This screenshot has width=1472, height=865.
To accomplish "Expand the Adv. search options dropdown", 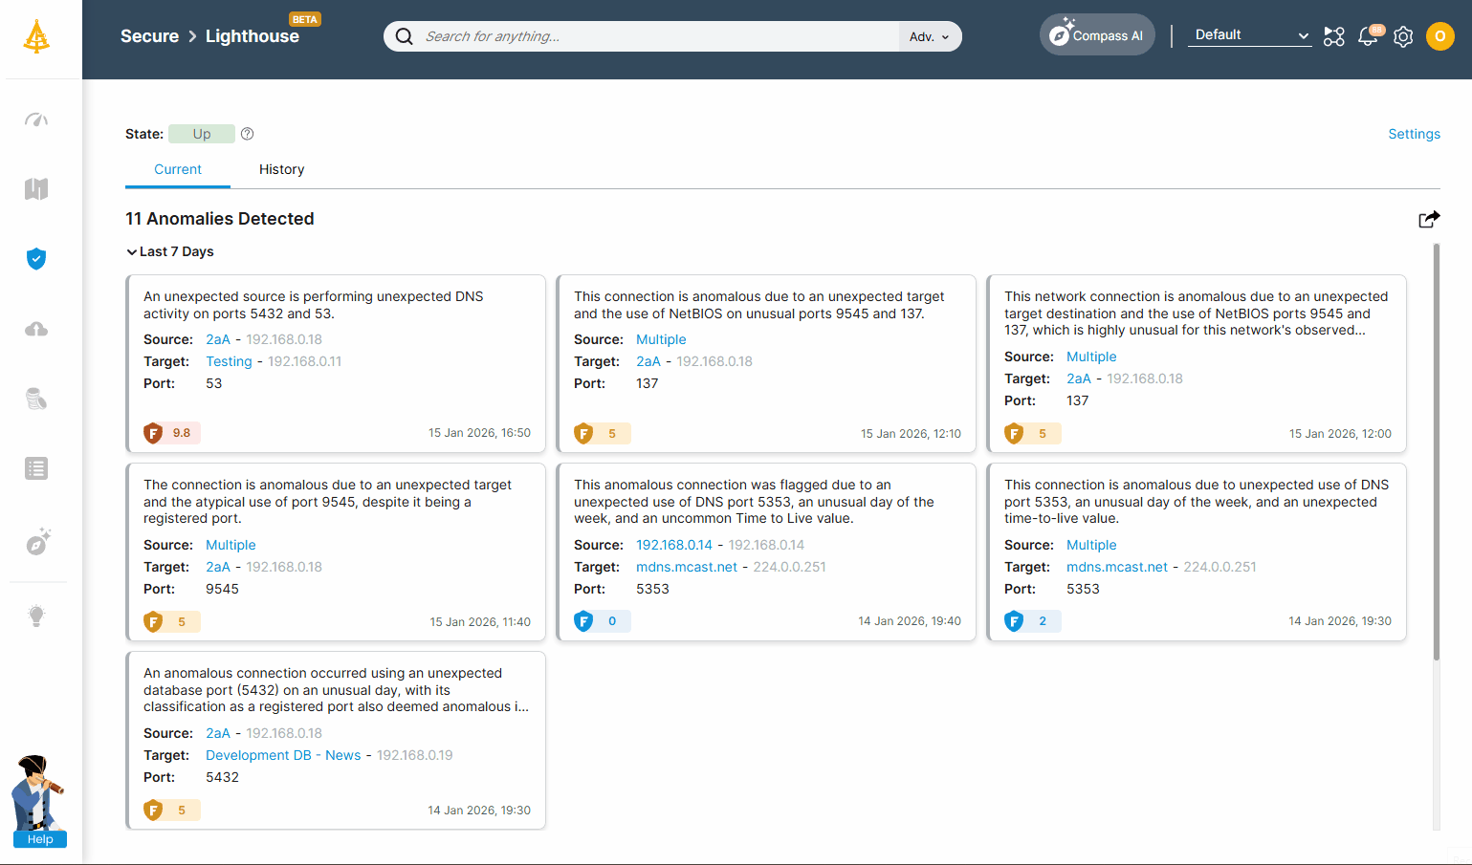I will [929, 36].
